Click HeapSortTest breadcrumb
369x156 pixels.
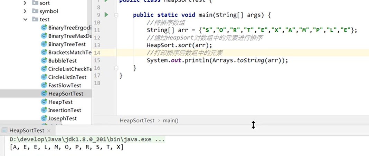tap(137, 121)
